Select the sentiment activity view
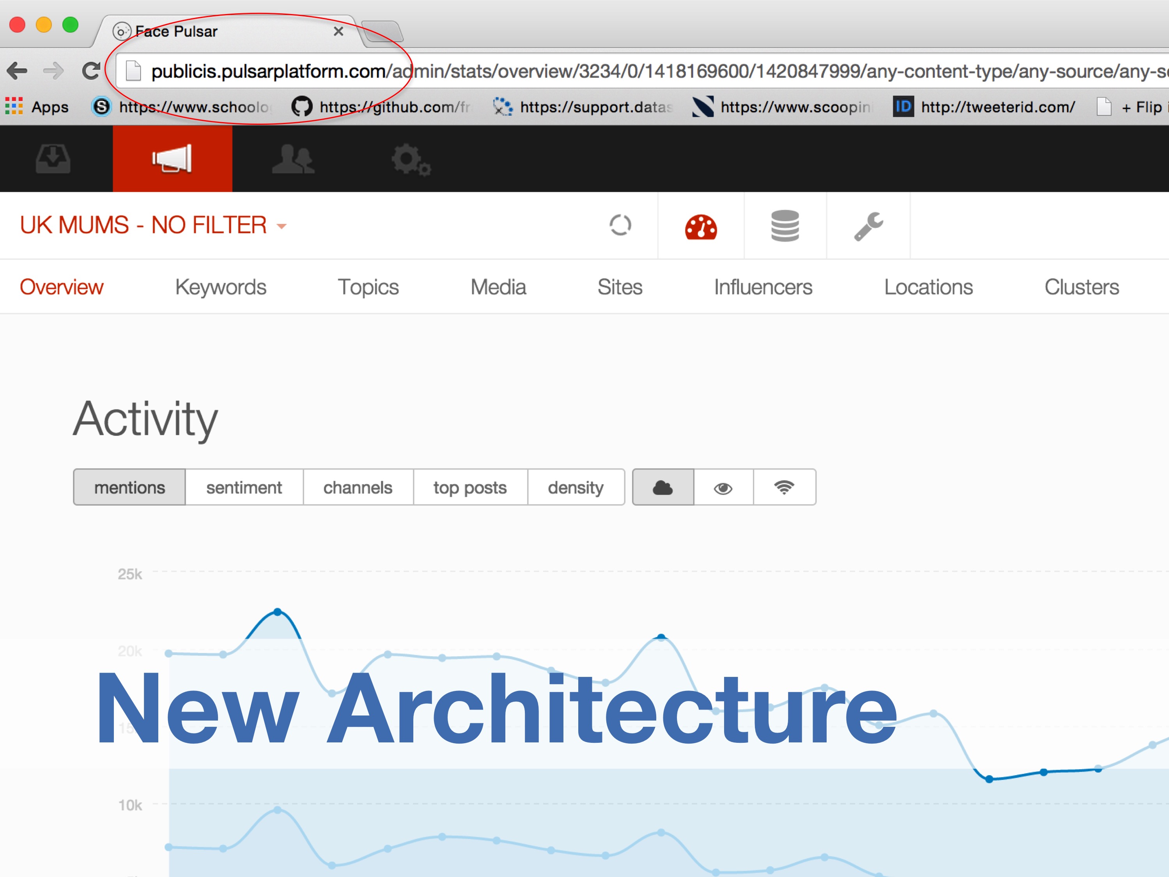The image size is (1169, 877). (244, 487)
